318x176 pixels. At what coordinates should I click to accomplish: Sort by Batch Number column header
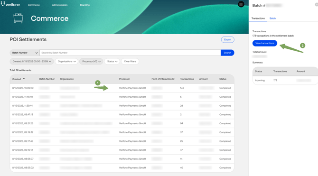point(47,79)
